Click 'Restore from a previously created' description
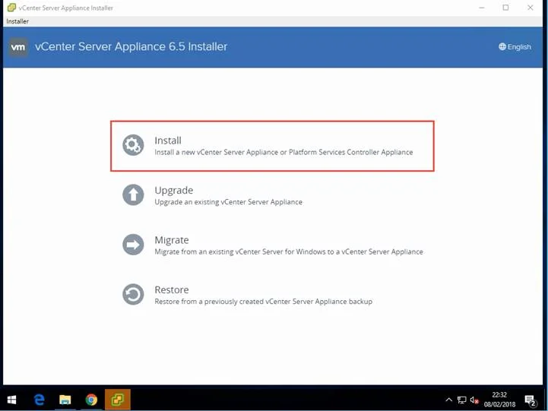The width and height of the screenshot is (548, 411). click(x=263, y=302)
